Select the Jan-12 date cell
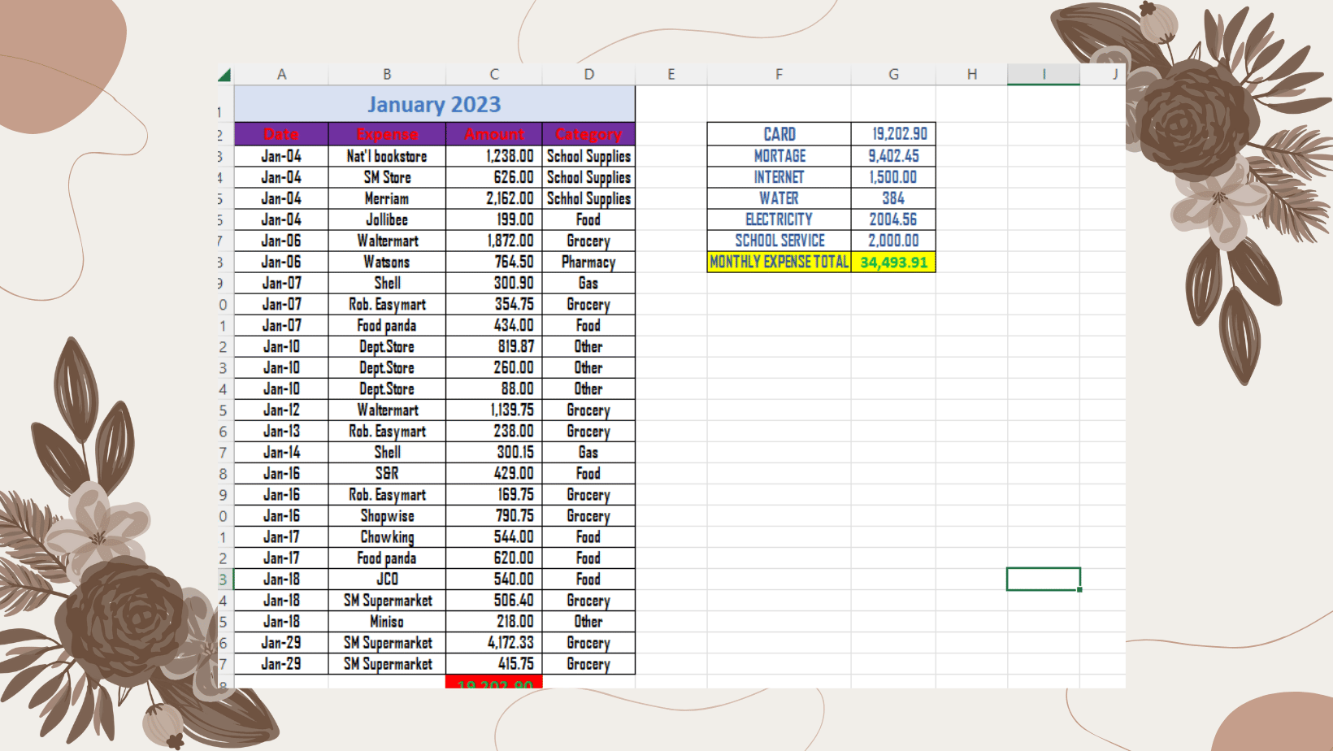The width and height of the screenshot is (1333, 751). (281, 410)
